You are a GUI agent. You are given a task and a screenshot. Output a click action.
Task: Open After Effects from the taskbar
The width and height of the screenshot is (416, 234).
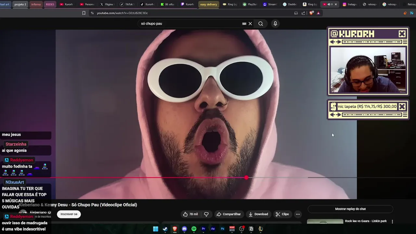coord(213,229)
